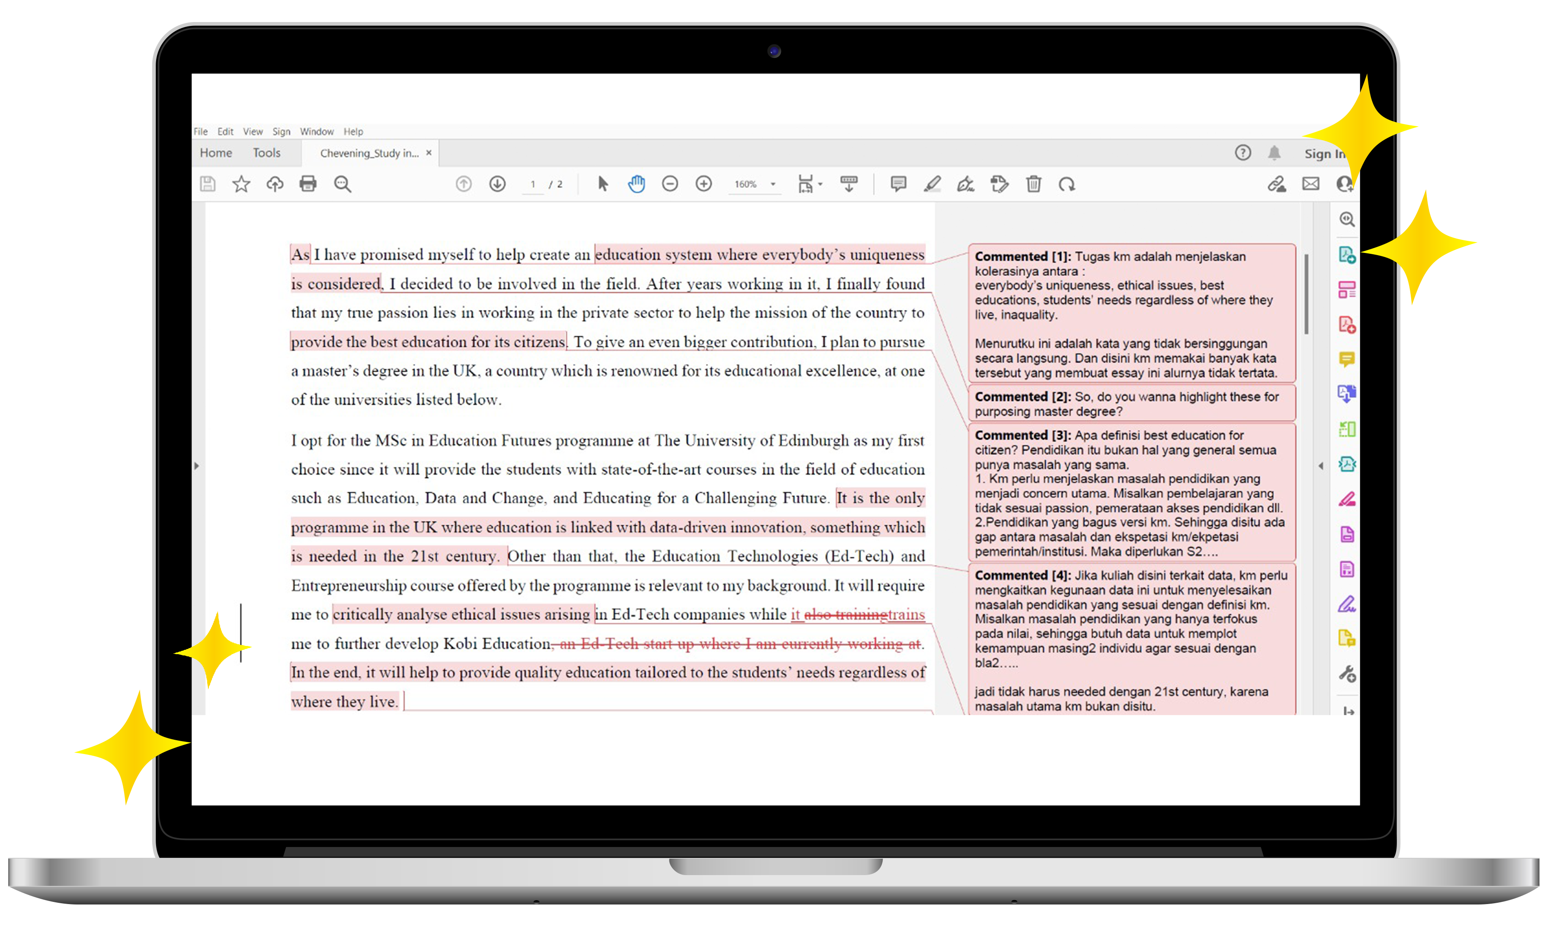Screen dimensions: 1550x930
Task: Click the scrolling mode icon
Action: click(x=849, y=184)
